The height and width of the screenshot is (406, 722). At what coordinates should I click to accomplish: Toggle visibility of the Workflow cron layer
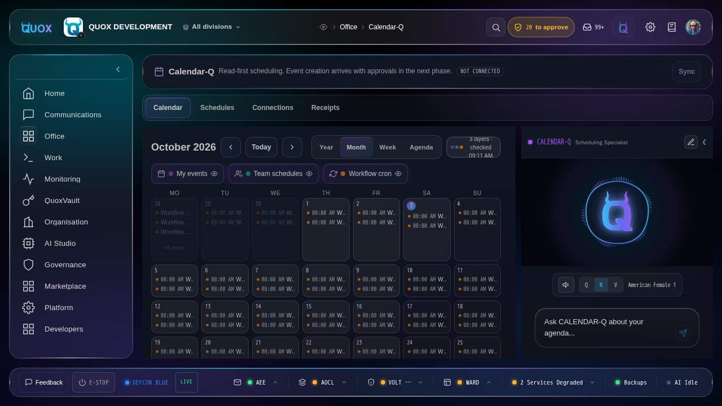398,174
